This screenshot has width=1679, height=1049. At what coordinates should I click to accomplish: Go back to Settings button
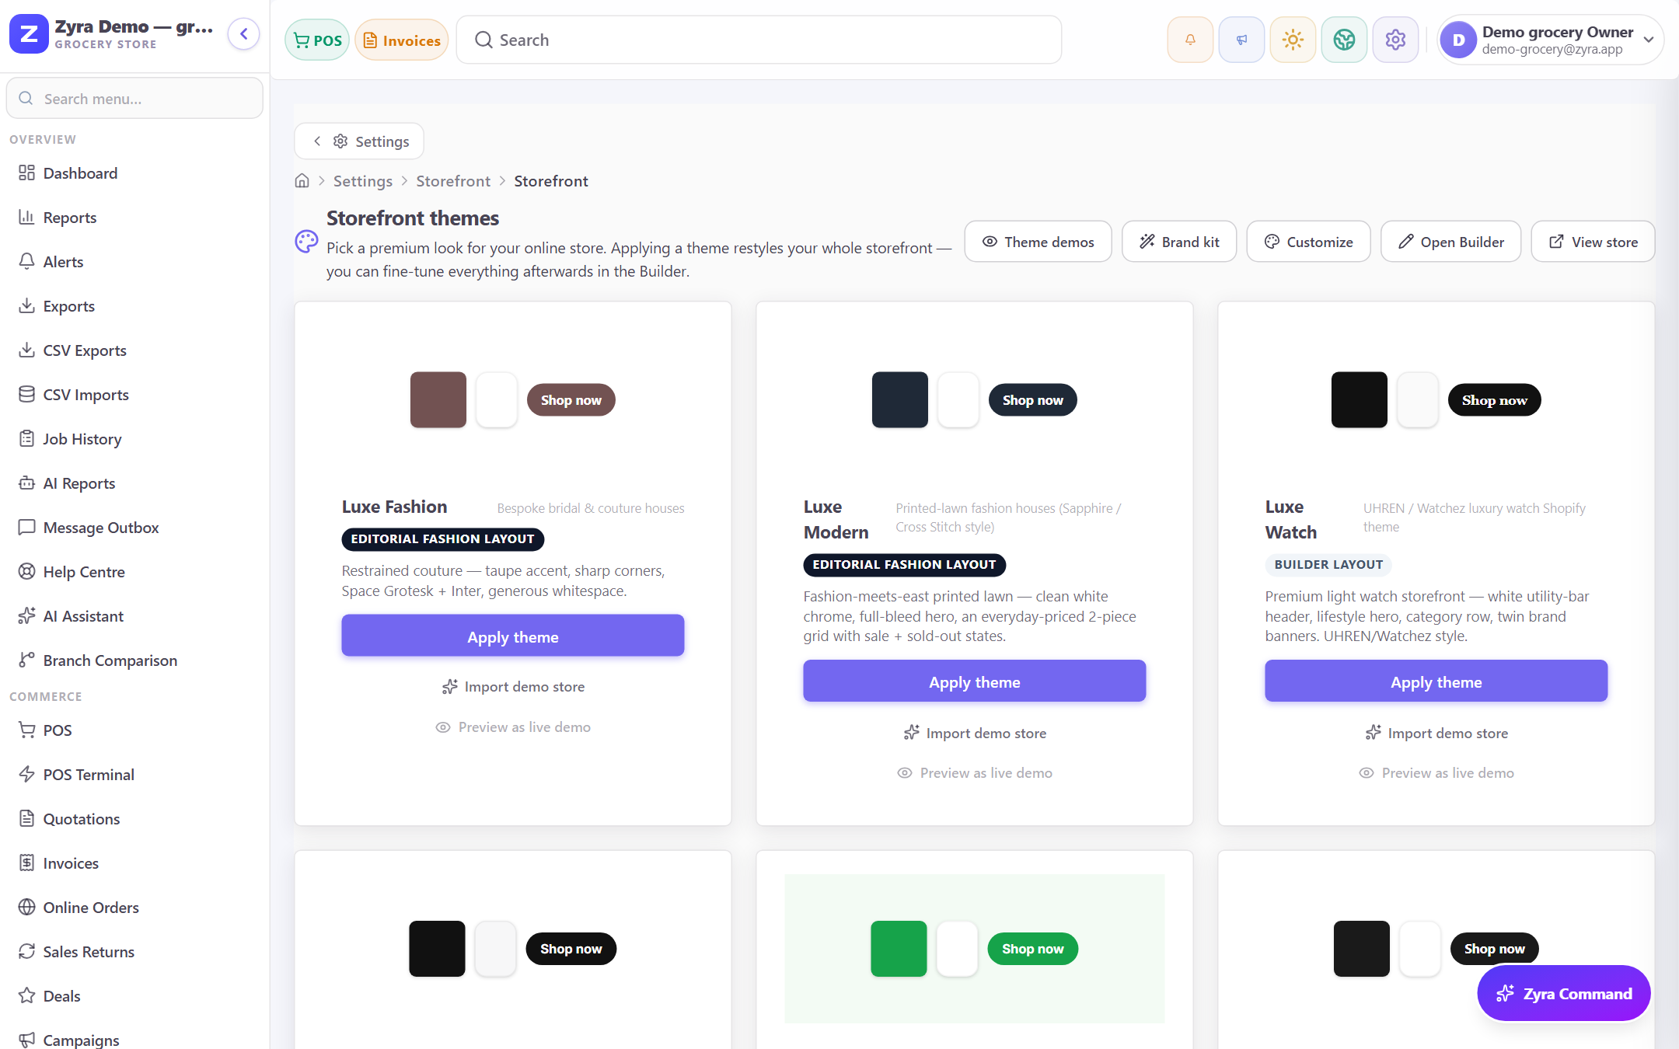click(359, 141)
